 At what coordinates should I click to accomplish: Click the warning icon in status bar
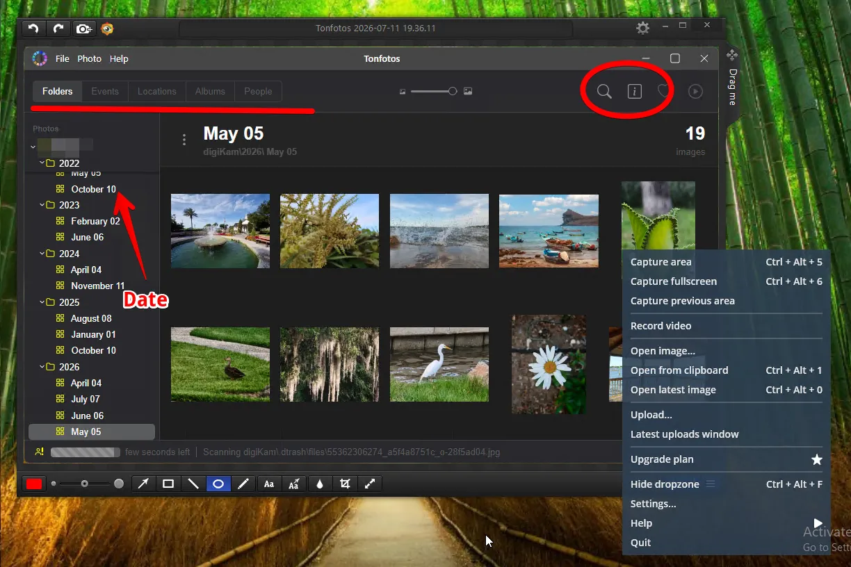click(x=40, y=452)
